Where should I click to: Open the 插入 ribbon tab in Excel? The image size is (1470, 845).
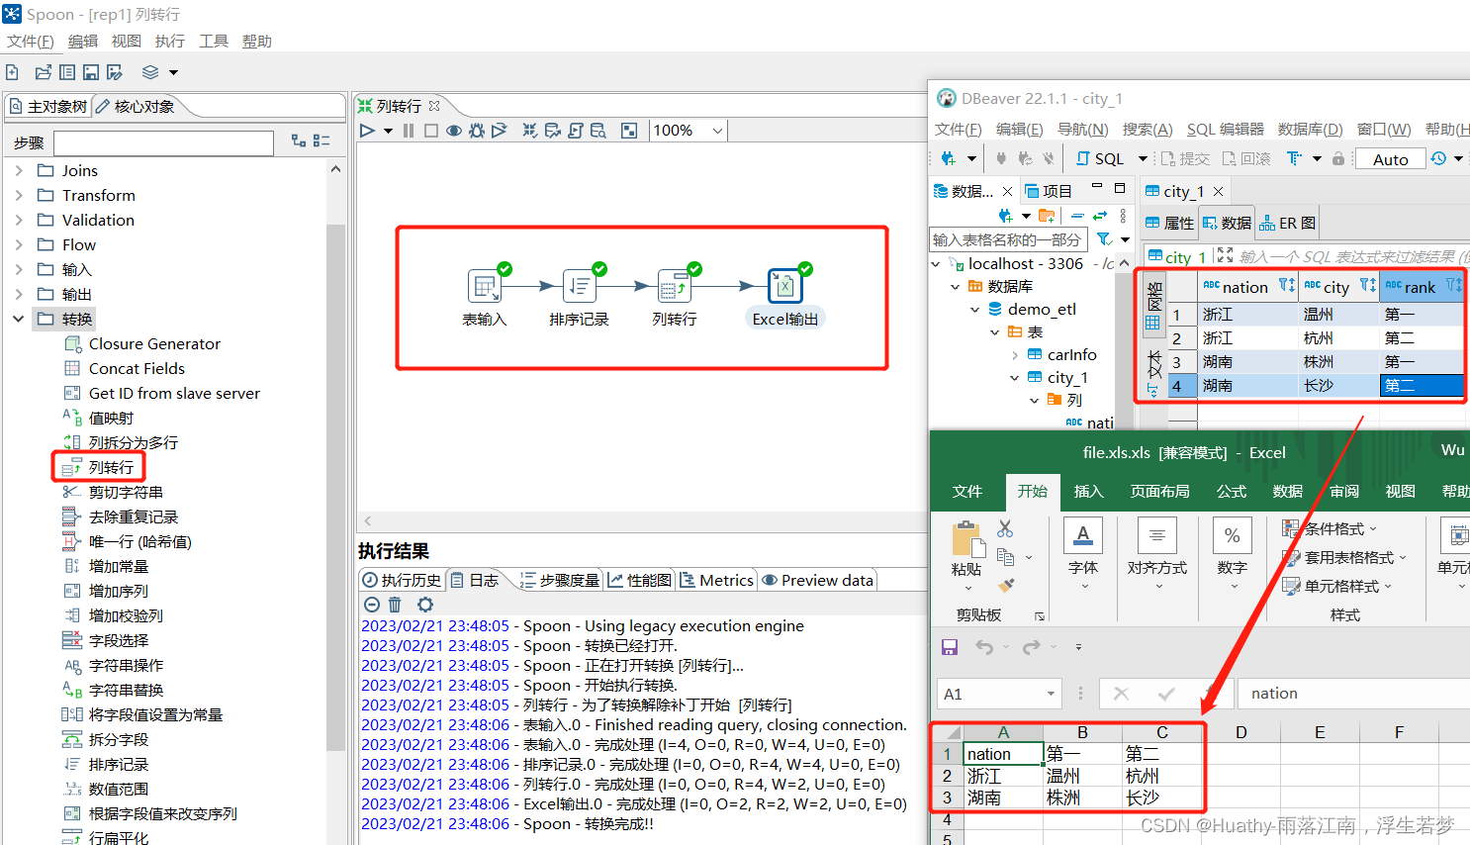click(1088, 492)
